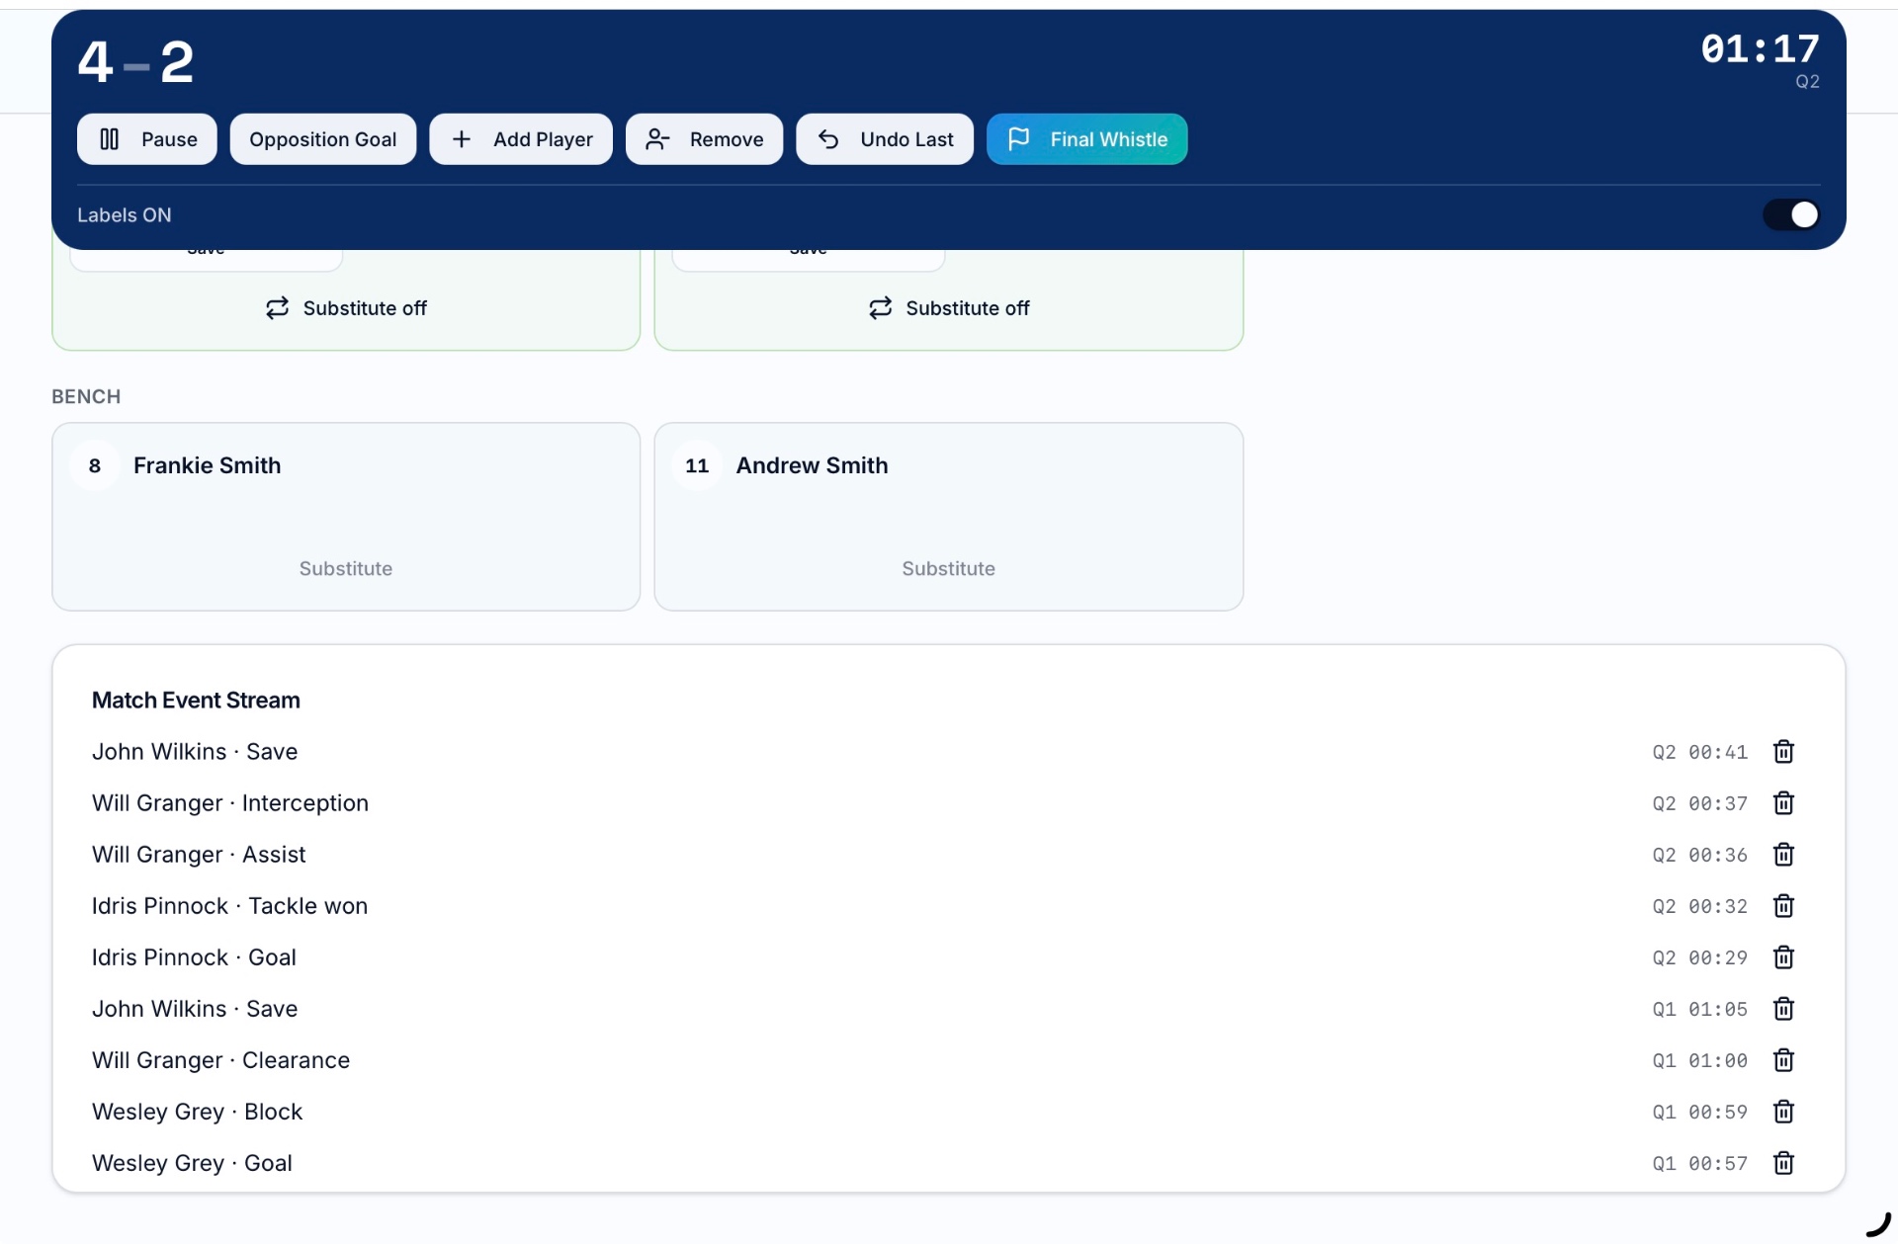The image size is (1898, 1244).
Task: Pause the match timer
Action: click(x=146, y=139)
